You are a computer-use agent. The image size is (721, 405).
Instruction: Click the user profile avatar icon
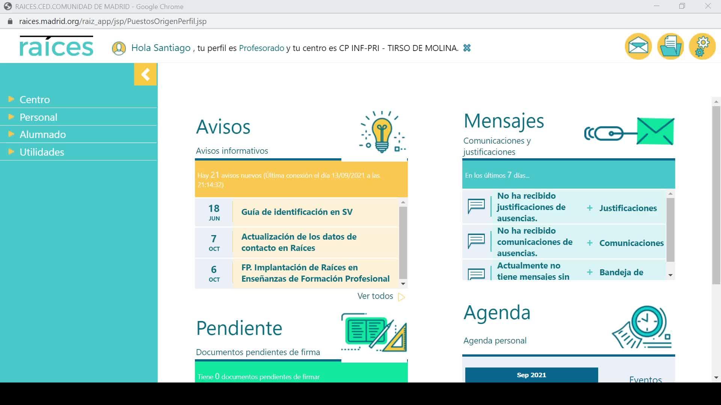(x=119, y=48)
